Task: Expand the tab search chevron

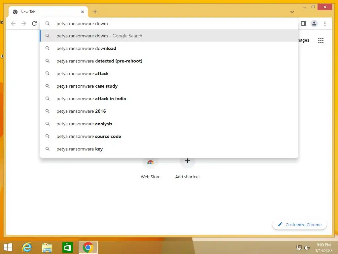Action: point(292,12)
